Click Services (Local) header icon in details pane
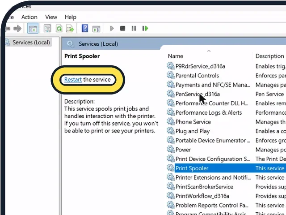This screenshot has width=286, height=215. point(71,44)
